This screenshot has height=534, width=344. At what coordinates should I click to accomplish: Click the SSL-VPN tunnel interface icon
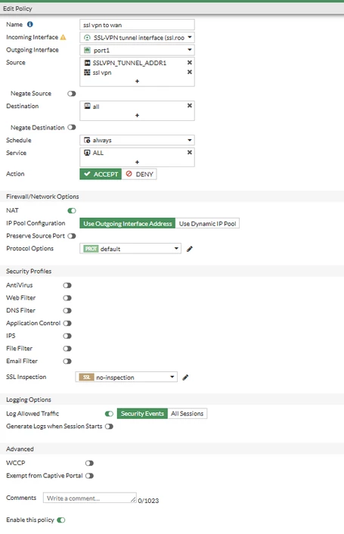click(x=87, y=38)
